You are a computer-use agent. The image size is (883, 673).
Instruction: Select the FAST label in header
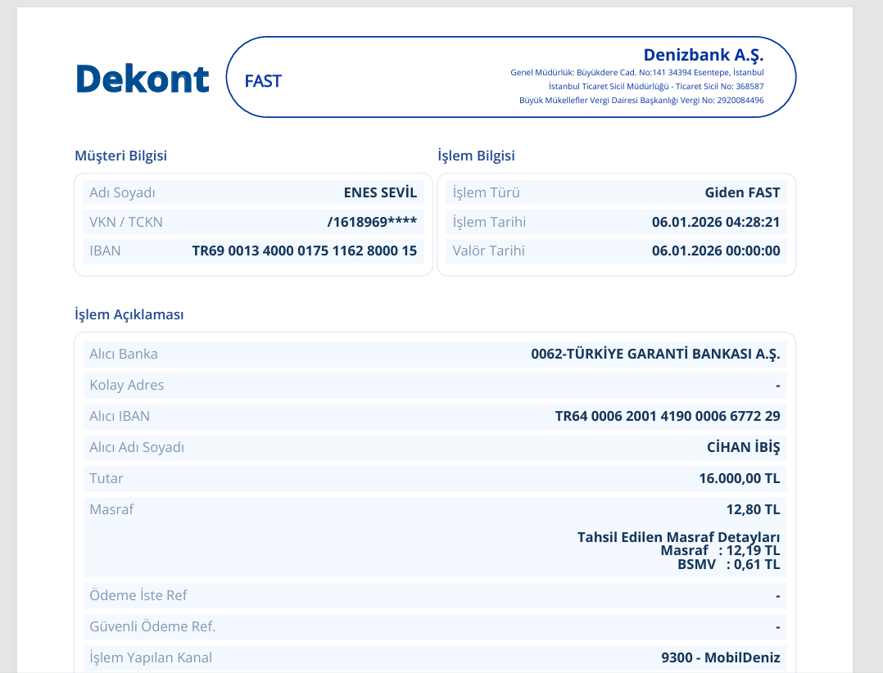(x=262, y=81)
